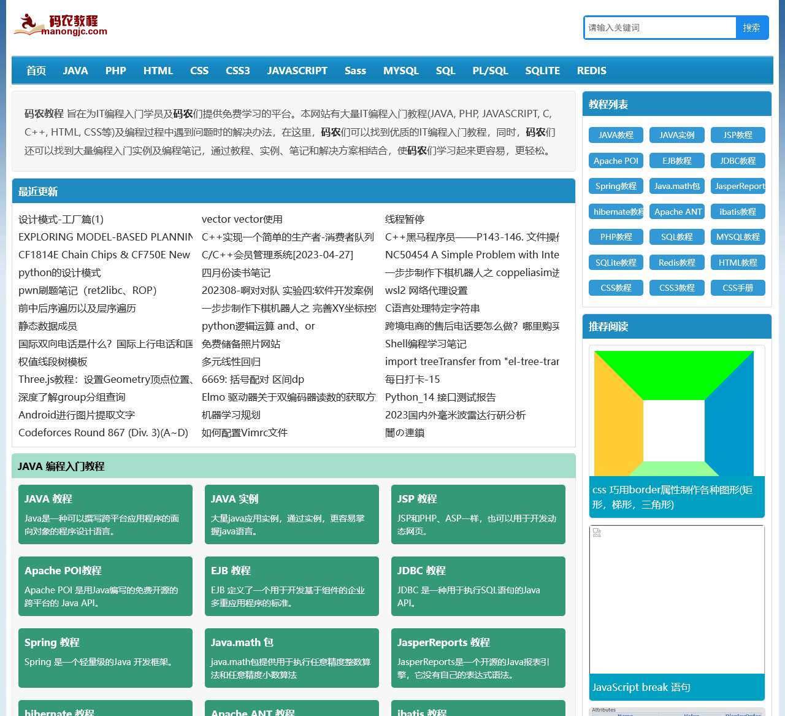Viewport: 785px width, 716px height.
Task: Open the JSP教程 tag
Action: [x=738, y=135]
